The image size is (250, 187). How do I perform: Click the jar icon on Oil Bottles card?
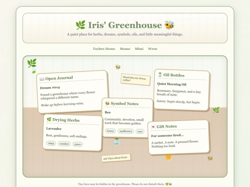[160, 75]
